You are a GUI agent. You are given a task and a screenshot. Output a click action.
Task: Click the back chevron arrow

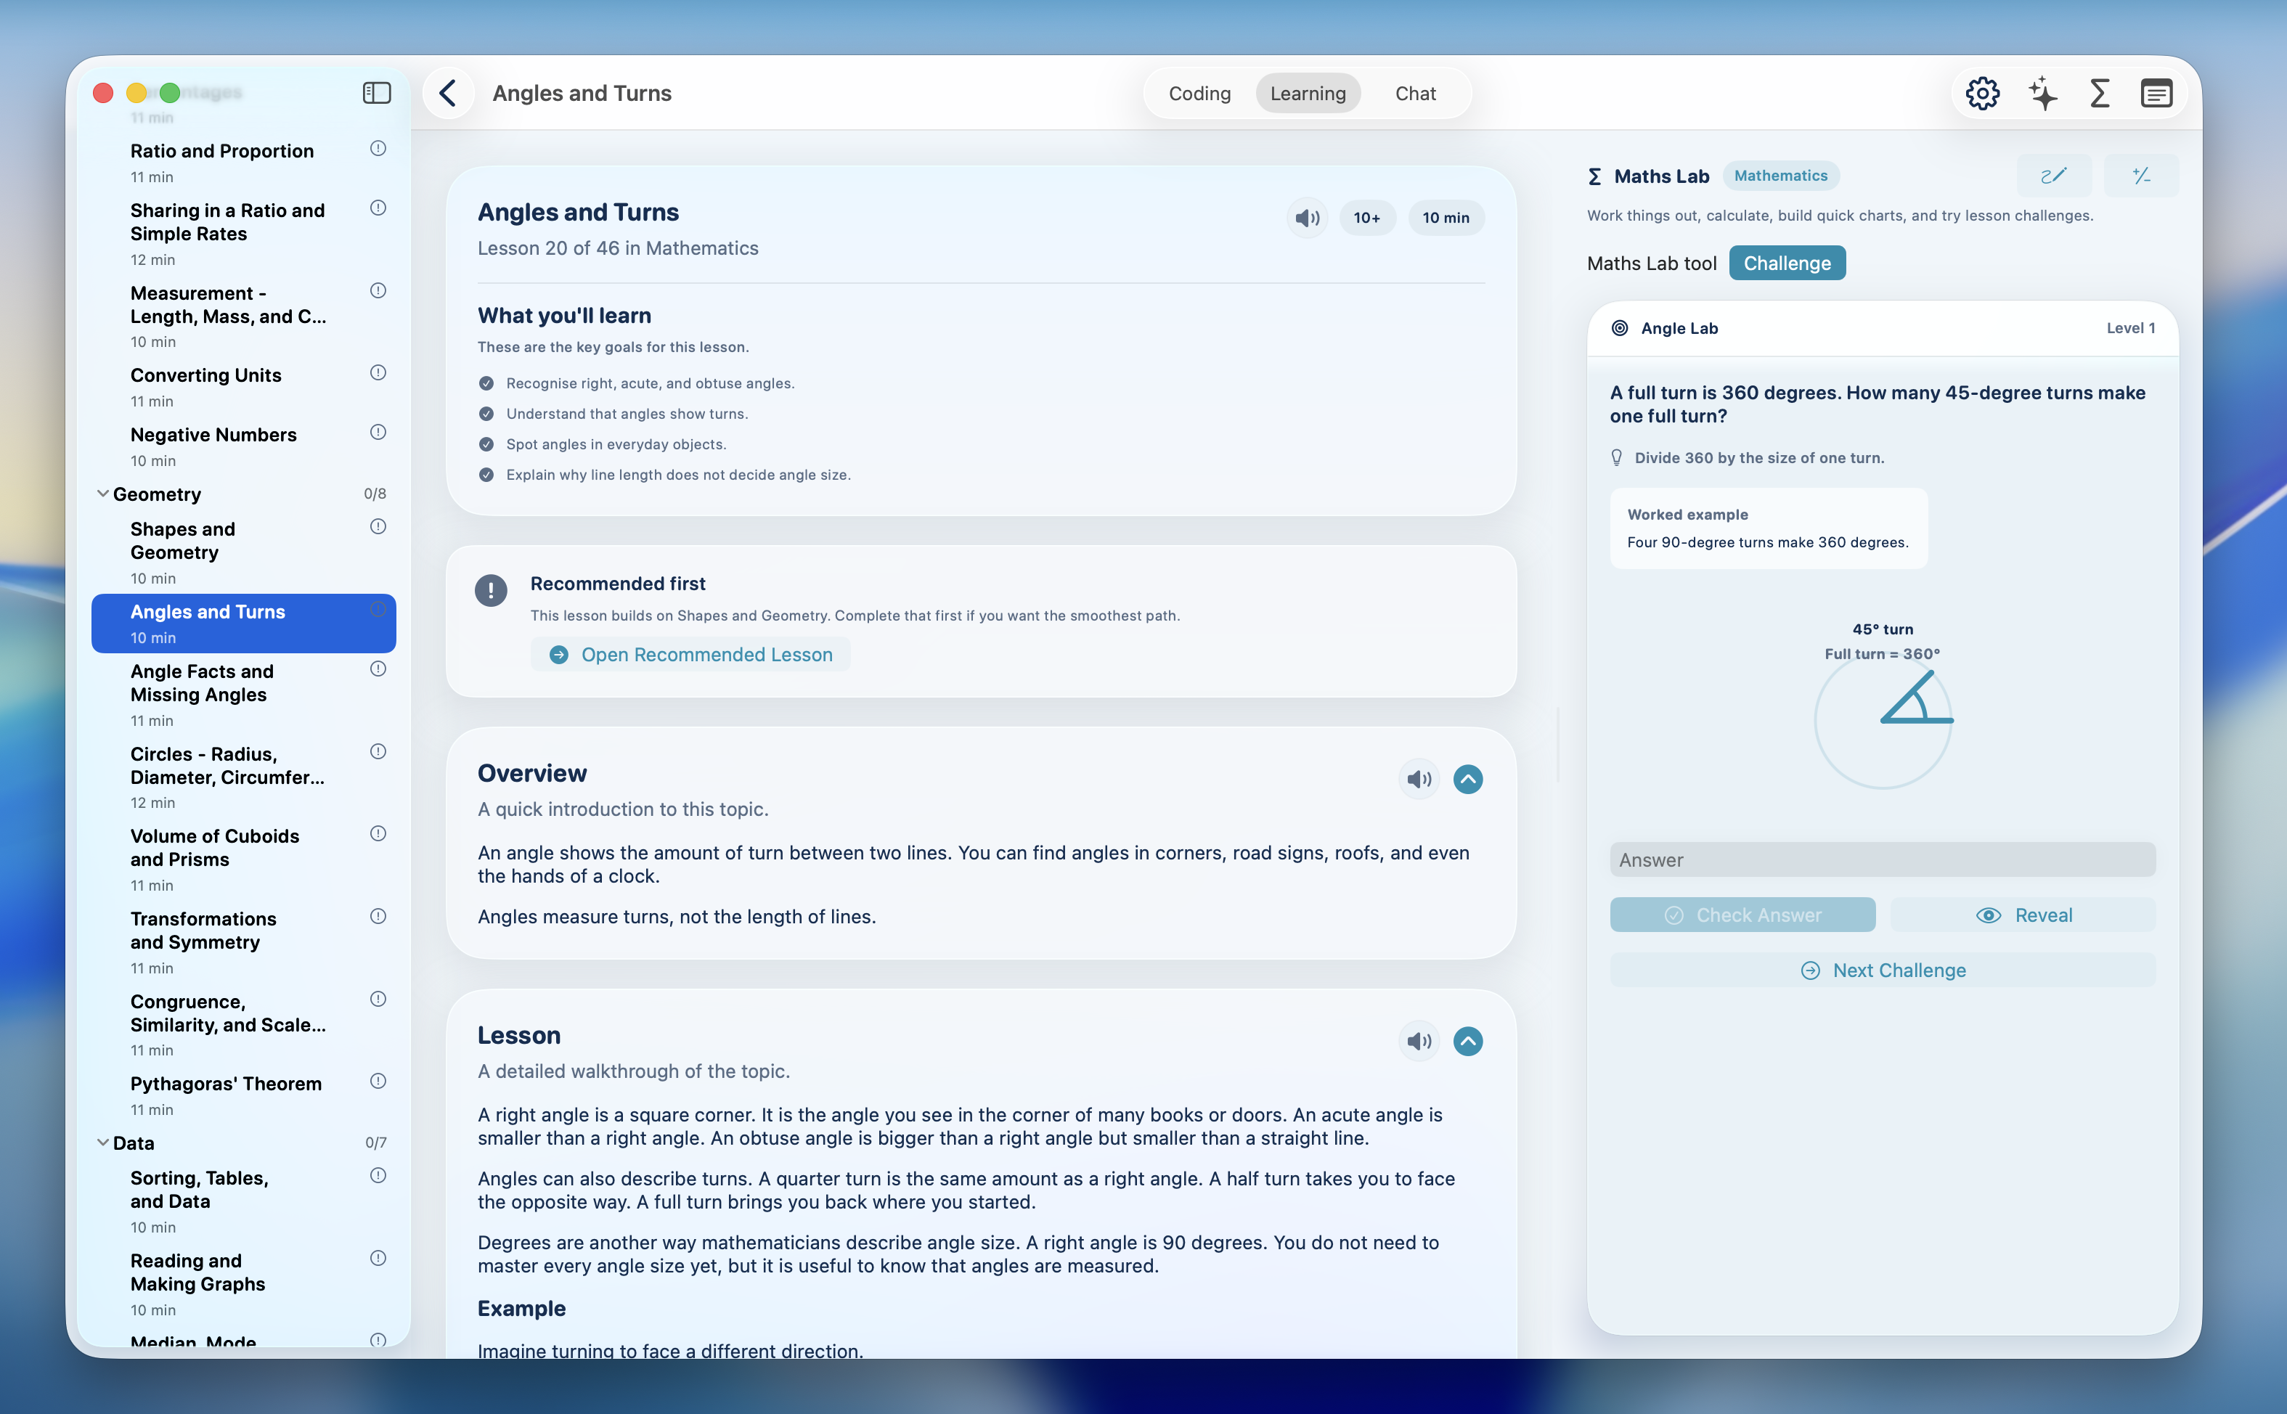(448, 93)
